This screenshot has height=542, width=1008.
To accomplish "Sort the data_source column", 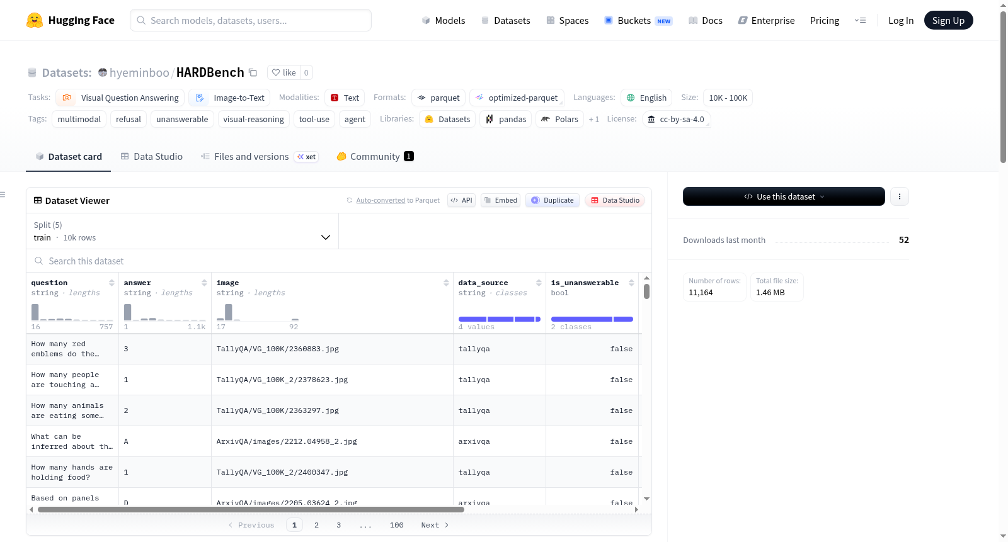I will [539, 283].
